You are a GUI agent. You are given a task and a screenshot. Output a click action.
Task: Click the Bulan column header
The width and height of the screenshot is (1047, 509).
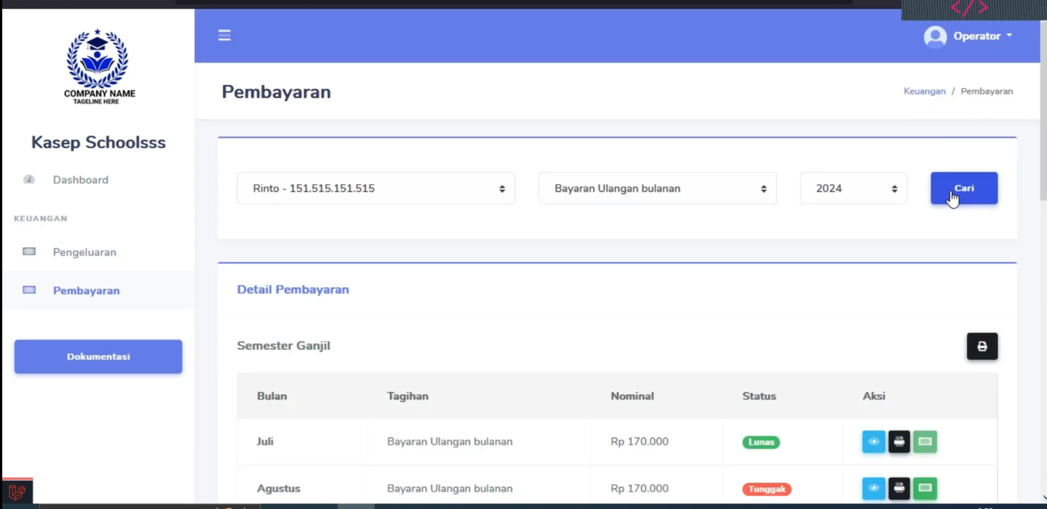coord(272,396)
